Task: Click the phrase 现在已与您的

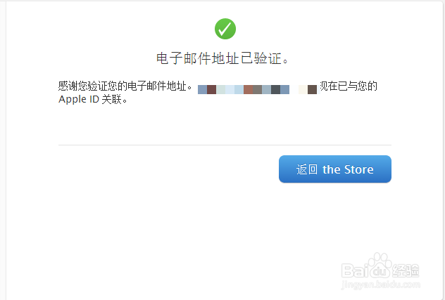Action: [349, 86]
